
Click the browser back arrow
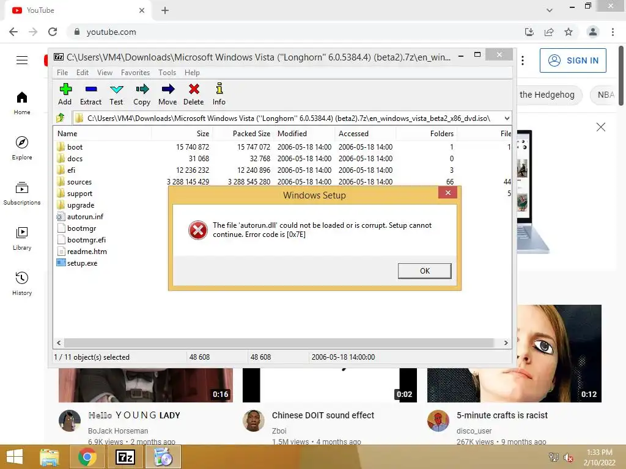tap(13, 32)
